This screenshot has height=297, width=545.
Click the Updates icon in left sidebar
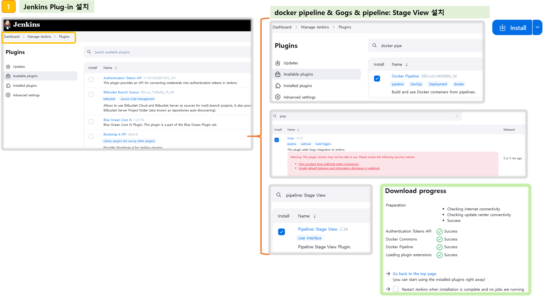pyautogui.click(x=8, y=67)
